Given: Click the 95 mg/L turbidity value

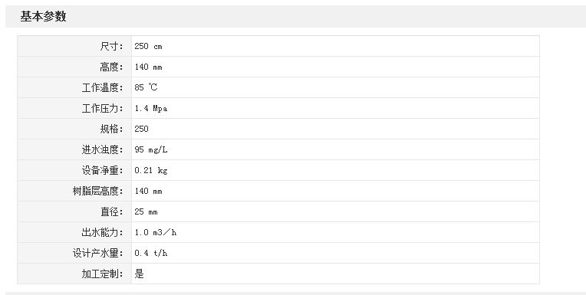Looking at the screenshot, I should (x=151, y=149).
